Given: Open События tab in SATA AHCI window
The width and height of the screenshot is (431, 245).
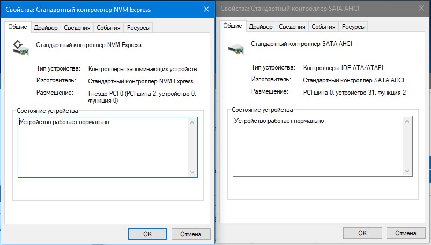Looking at the screenshot, I should point(323,27).
